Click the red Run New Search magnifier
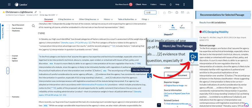The height and width of the screenshot is (108, 252). [x=131, y=5]
